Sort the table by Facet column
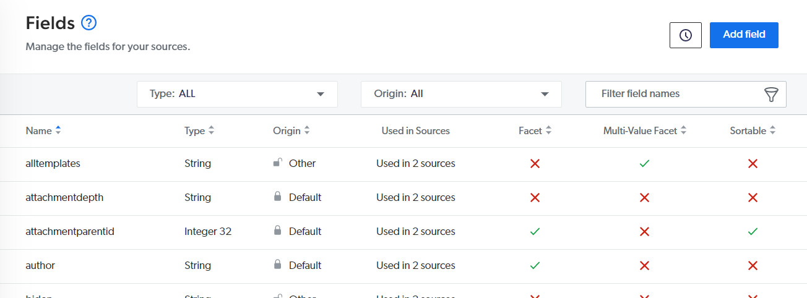Viewport: 807px width, 298px height. [535, 130]
